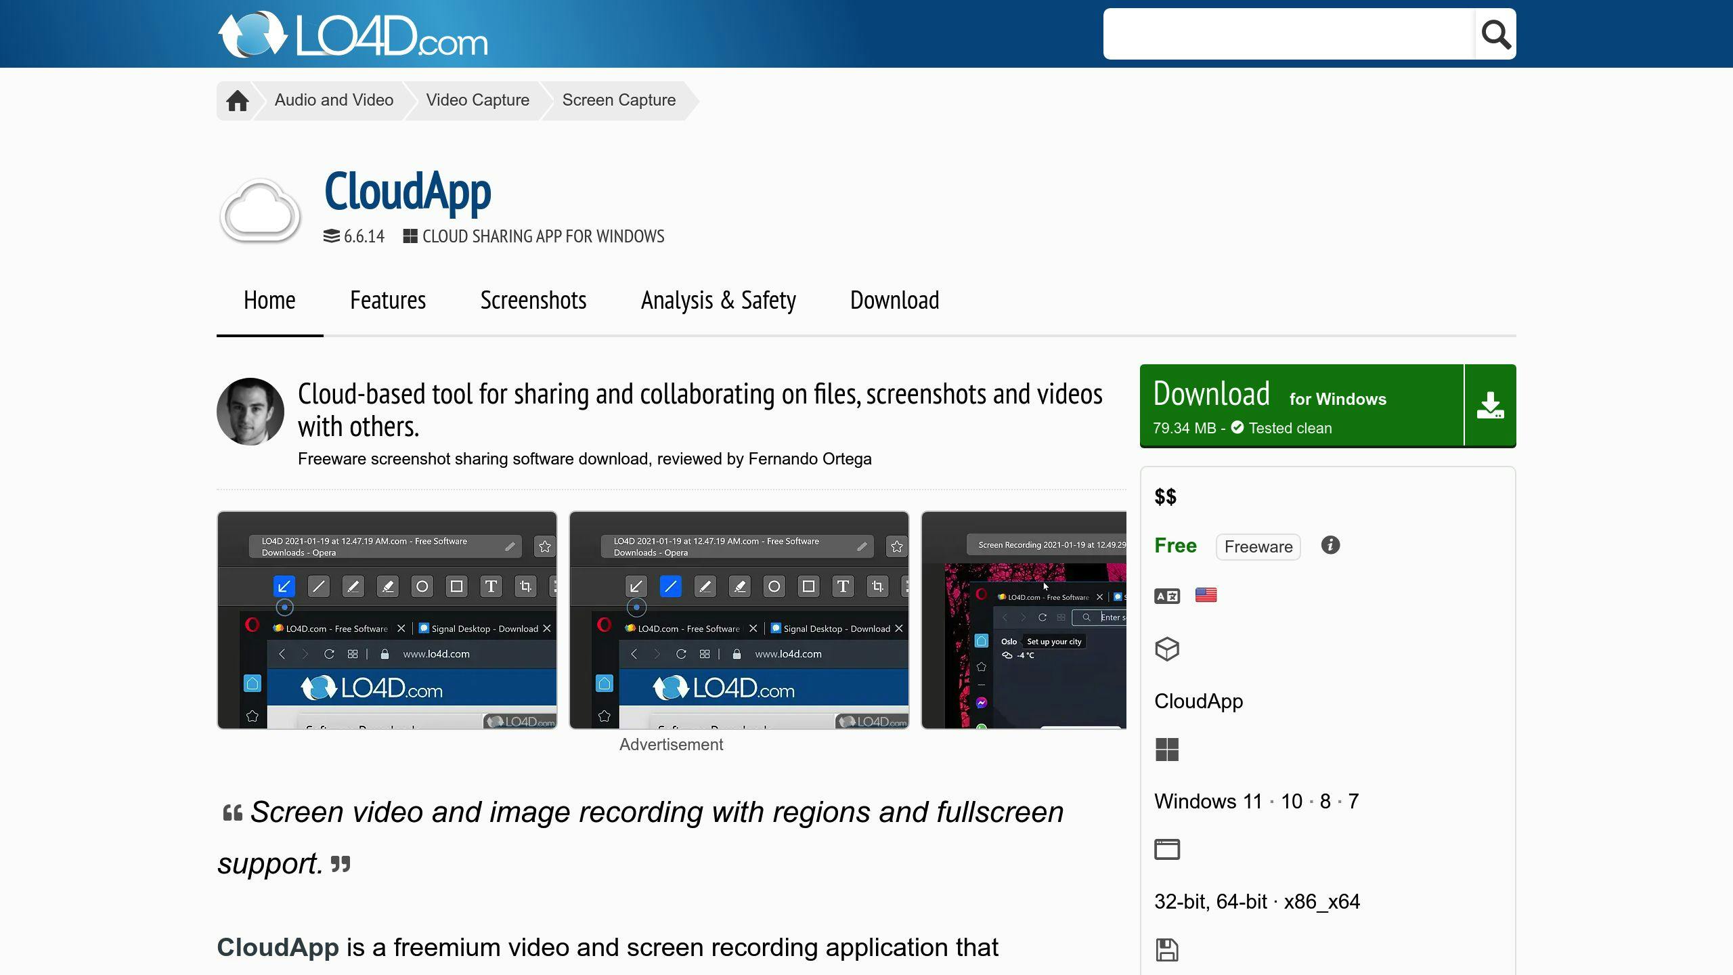Click the CloudApp title heading
The height and width of the screenshot is (975, 1733).
[408, 192]
